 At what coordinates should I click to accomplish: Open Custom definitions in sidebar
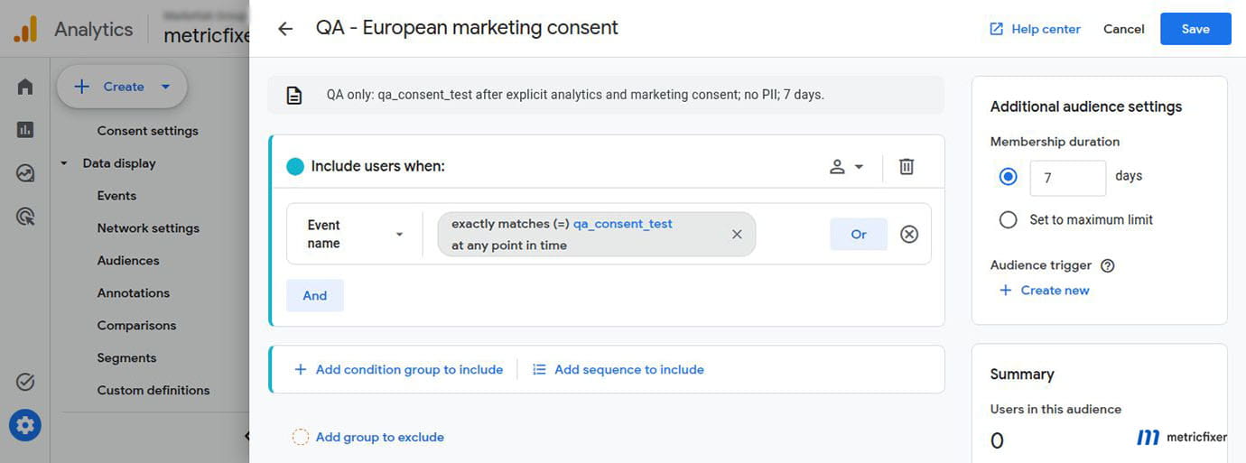click(153, 391)
